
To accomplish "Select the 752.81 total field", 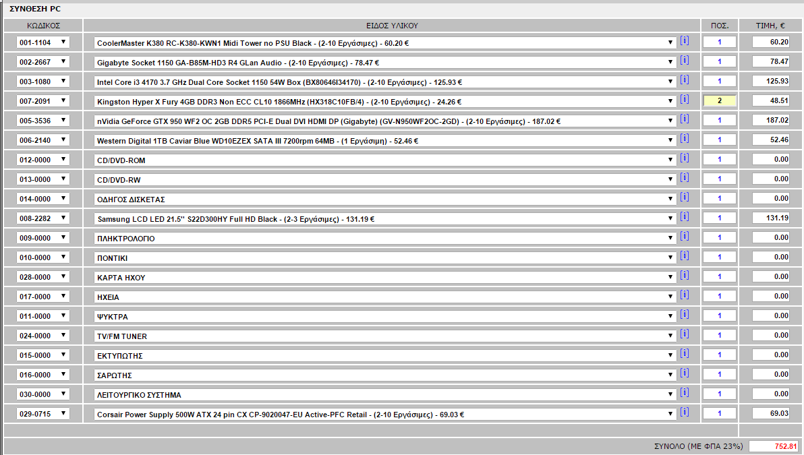I will point(774,446).
